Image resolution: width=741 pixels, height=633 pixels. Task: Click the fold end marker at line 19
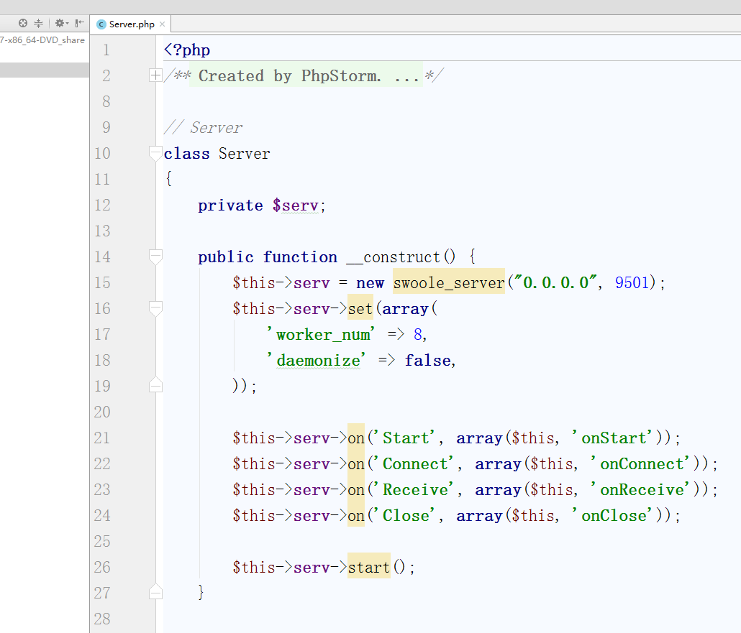pyautogui.click(x=155, y=386)
